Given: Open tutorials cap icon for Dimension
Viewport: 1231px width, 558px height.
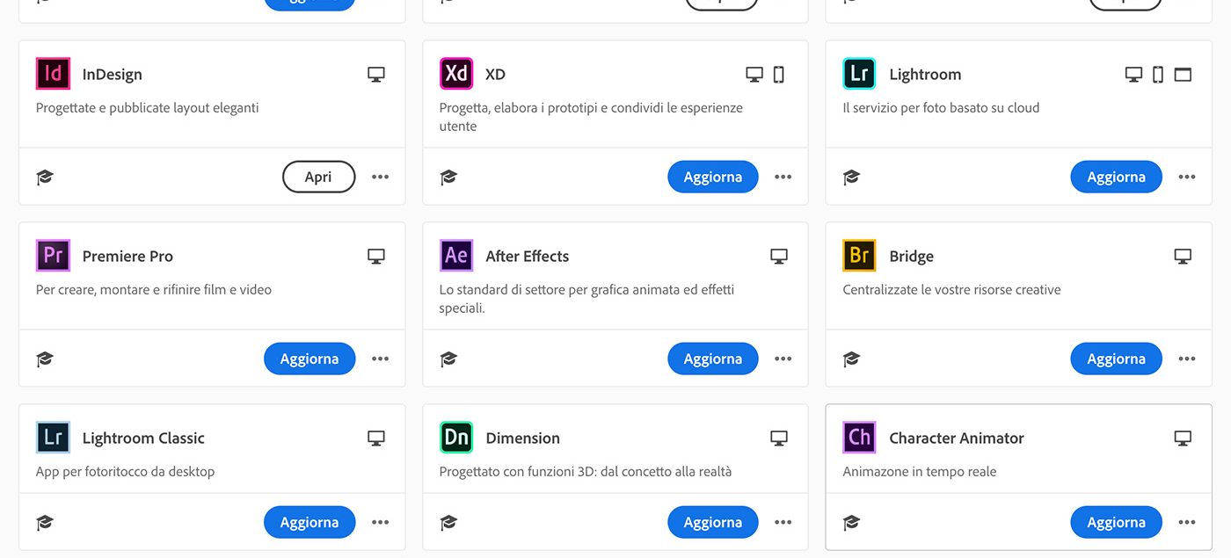Looking at the screenshot, I should click(448, 523).
